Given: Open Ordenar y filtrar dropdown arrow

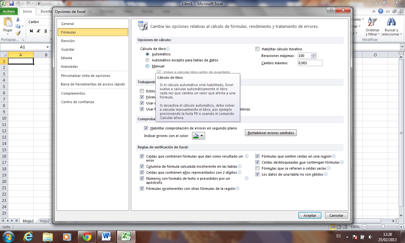Looking at the screenshot, I should (379, 34).
